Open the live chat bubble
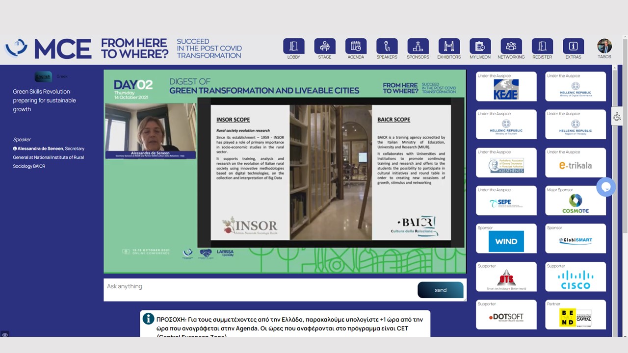This screenshot has height=353, width=628. point(605,187)
